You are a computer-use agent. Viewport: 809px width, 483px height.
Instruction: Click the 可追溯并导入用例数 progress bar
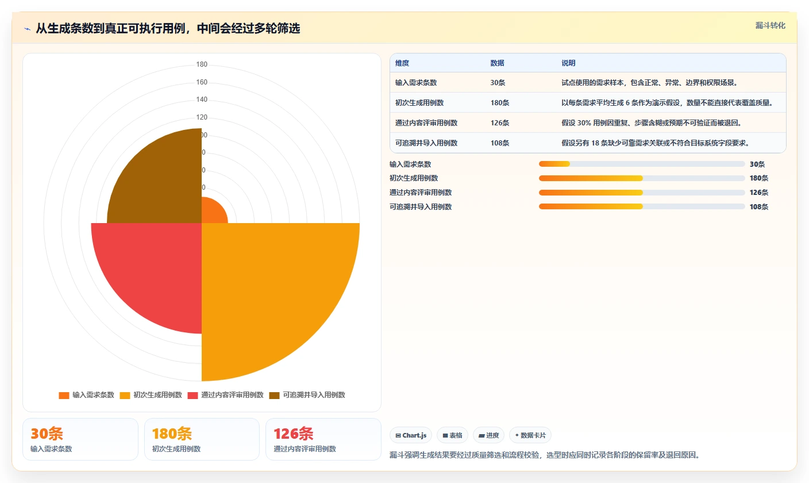[x=642, y=206]
